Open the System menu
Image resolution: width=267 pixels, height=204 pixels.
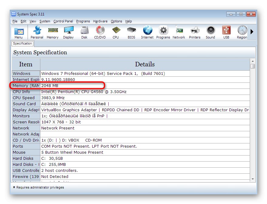(45, 21)
